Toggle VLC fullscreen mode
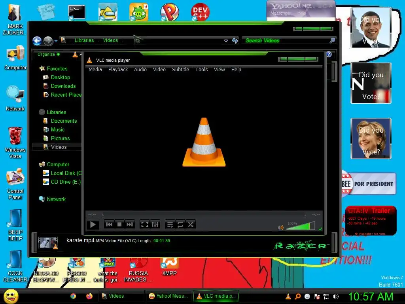 145,224
